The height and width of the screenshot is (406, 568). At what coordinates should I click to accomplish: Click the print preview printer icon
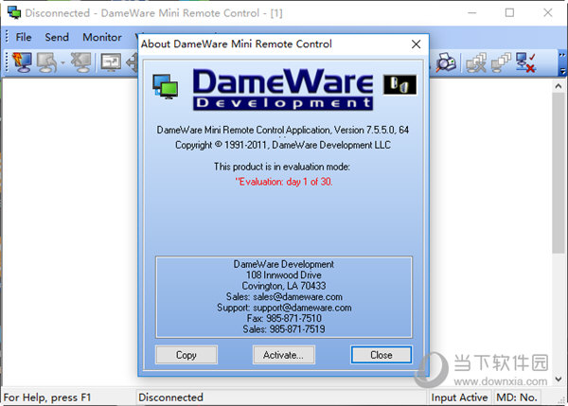tap(446, 62)
